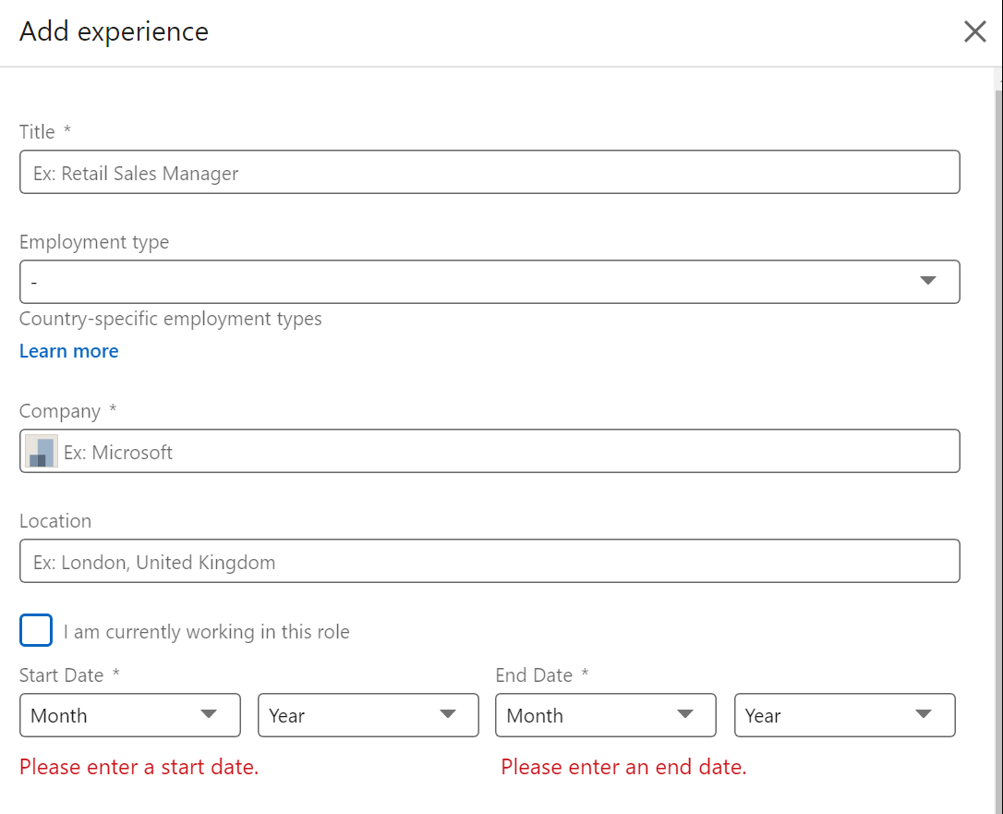Viewport: 1003px width, 814px height.
Task: Open the Employment type dropdown
Action: click(489, 282)
